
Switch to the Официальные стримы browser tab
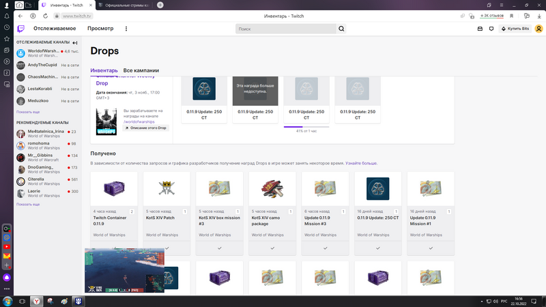tap(125, 5)
